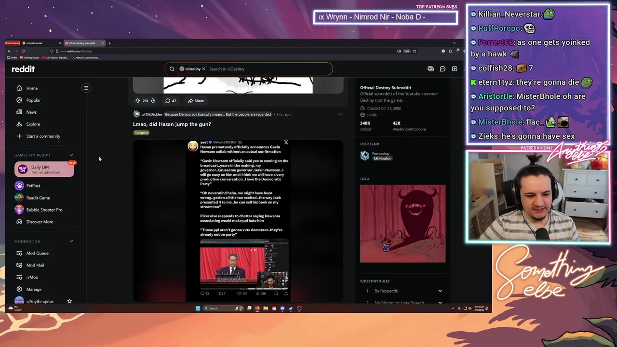Open File Explorer from taskbar
617x347 pixels.
(266, 308)
